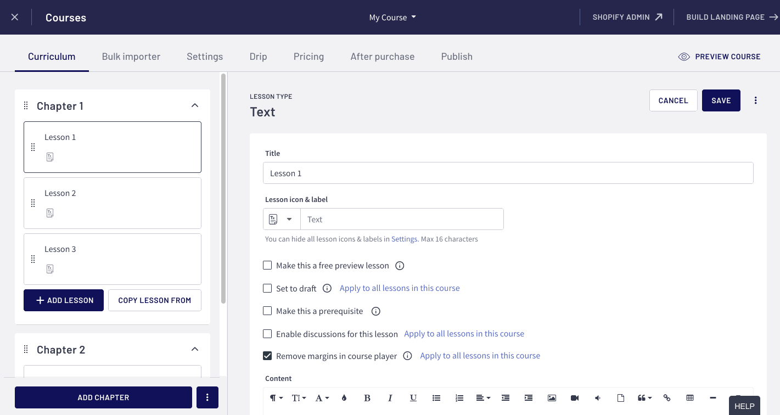Collapse Chapter 2 section
This screenshot has height=415, width=780.
coord(194,349)
